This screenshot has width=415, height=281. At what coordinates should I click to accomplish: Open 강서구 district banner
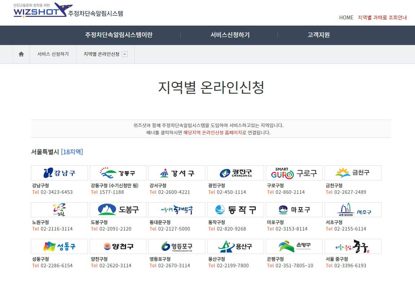[x=177, y=173]
